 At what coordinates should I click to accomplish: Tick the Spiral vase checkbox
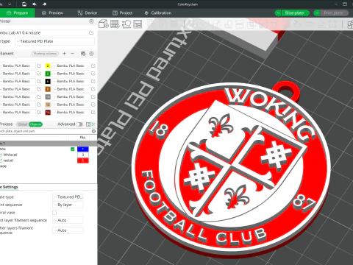click(54, 213)
